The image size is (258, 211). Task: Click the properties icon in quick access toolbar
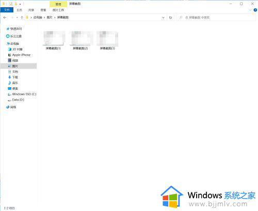[11, 4]
